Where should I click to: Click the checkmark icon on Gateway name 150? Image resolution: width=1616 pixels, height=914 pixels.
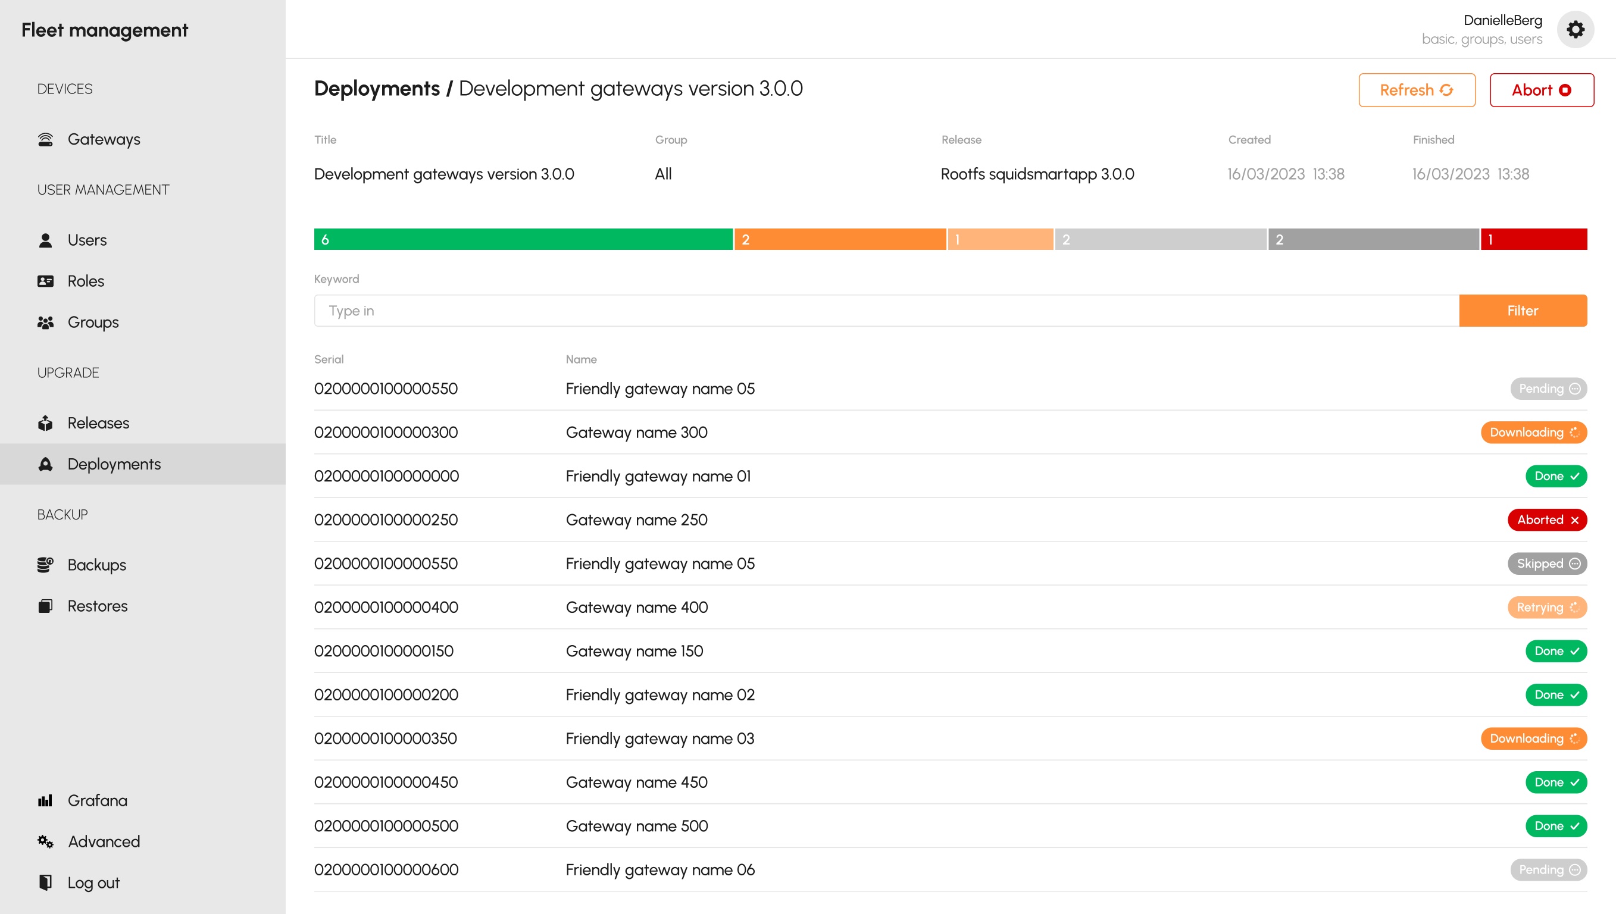click(x=1574, y=652)
